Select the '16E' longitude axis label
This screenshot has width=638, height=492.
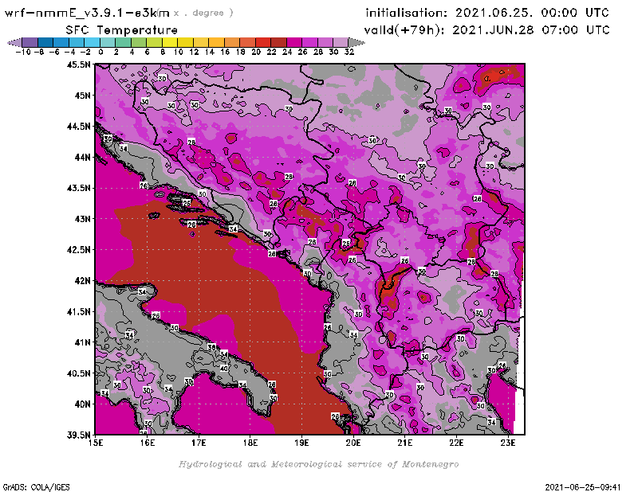point(148,443)
